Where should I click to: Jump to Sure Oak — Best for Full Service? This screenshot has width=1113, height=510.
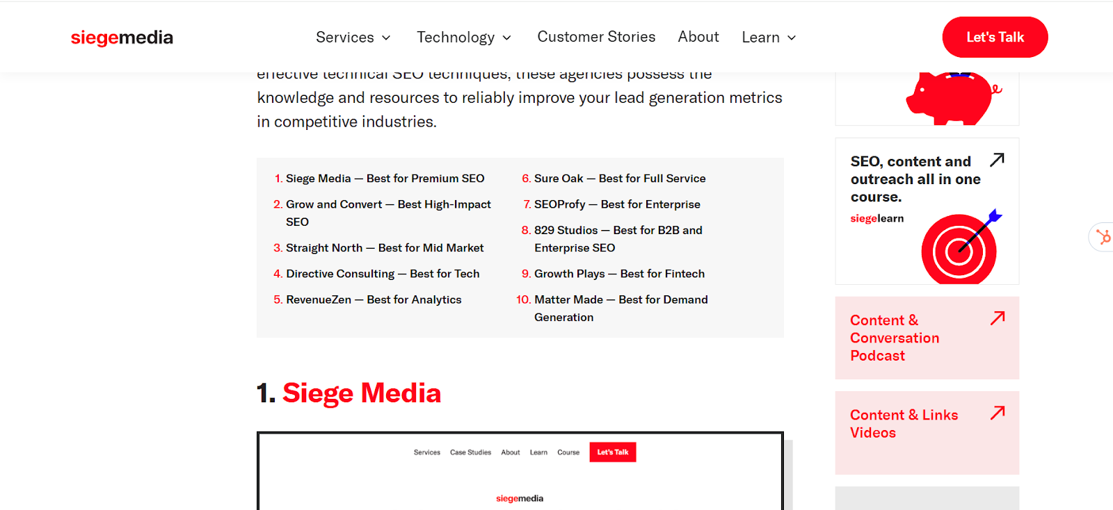click(x=620, y=179)
